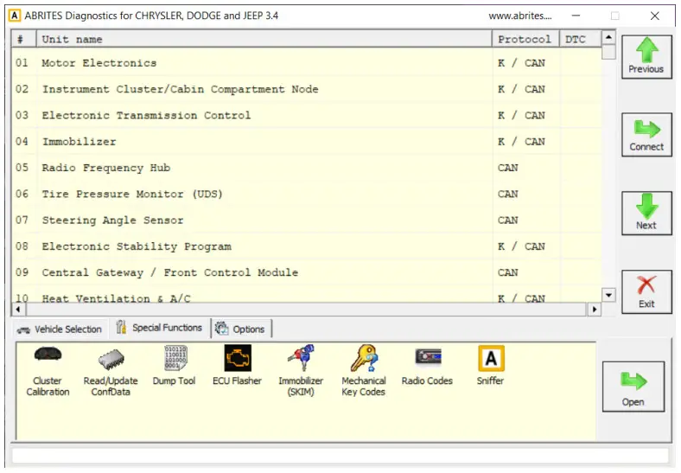The image size is (681, 473).
Task: Click the Exit button
Action: (646, 291)
